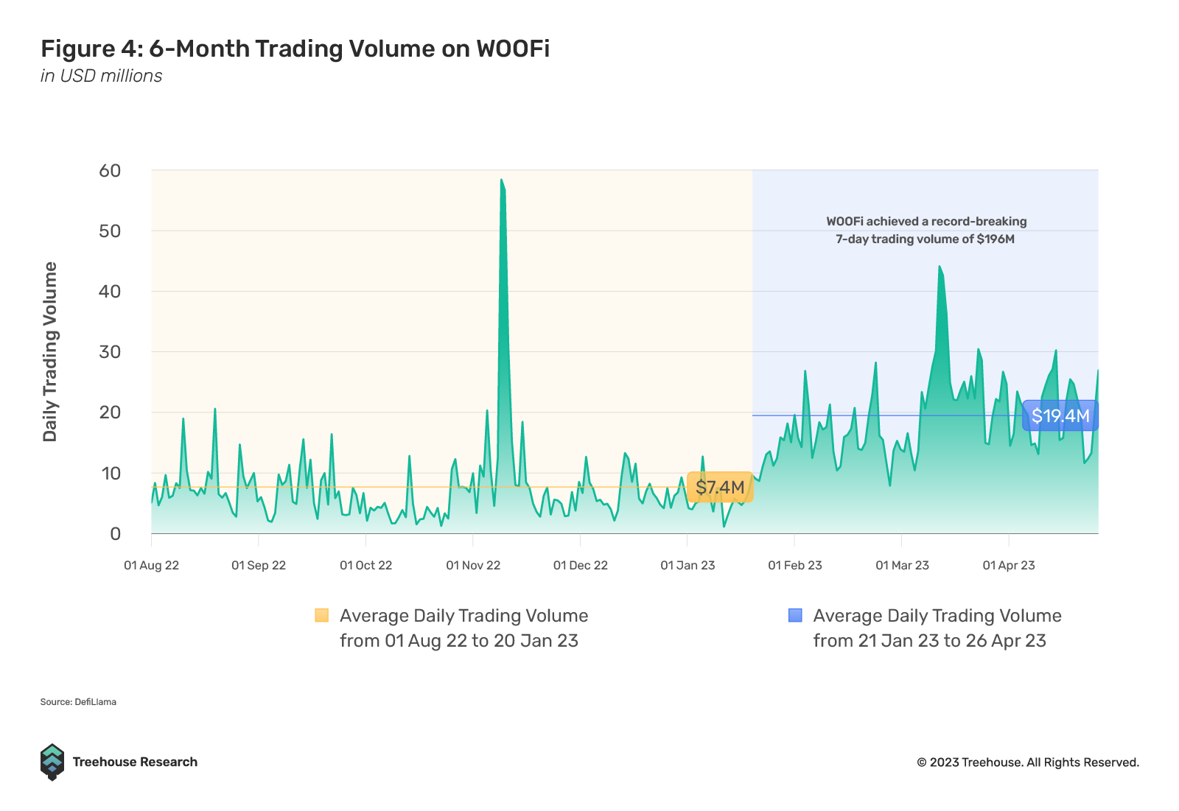Click the blue legend color swatch
Image resolution: width=1179 pixels, height=811 pixels.
[795, 615]
